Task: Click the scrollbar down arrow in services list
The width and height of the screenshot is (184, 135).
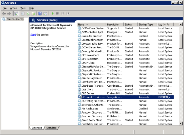Action: pos(181,124)
